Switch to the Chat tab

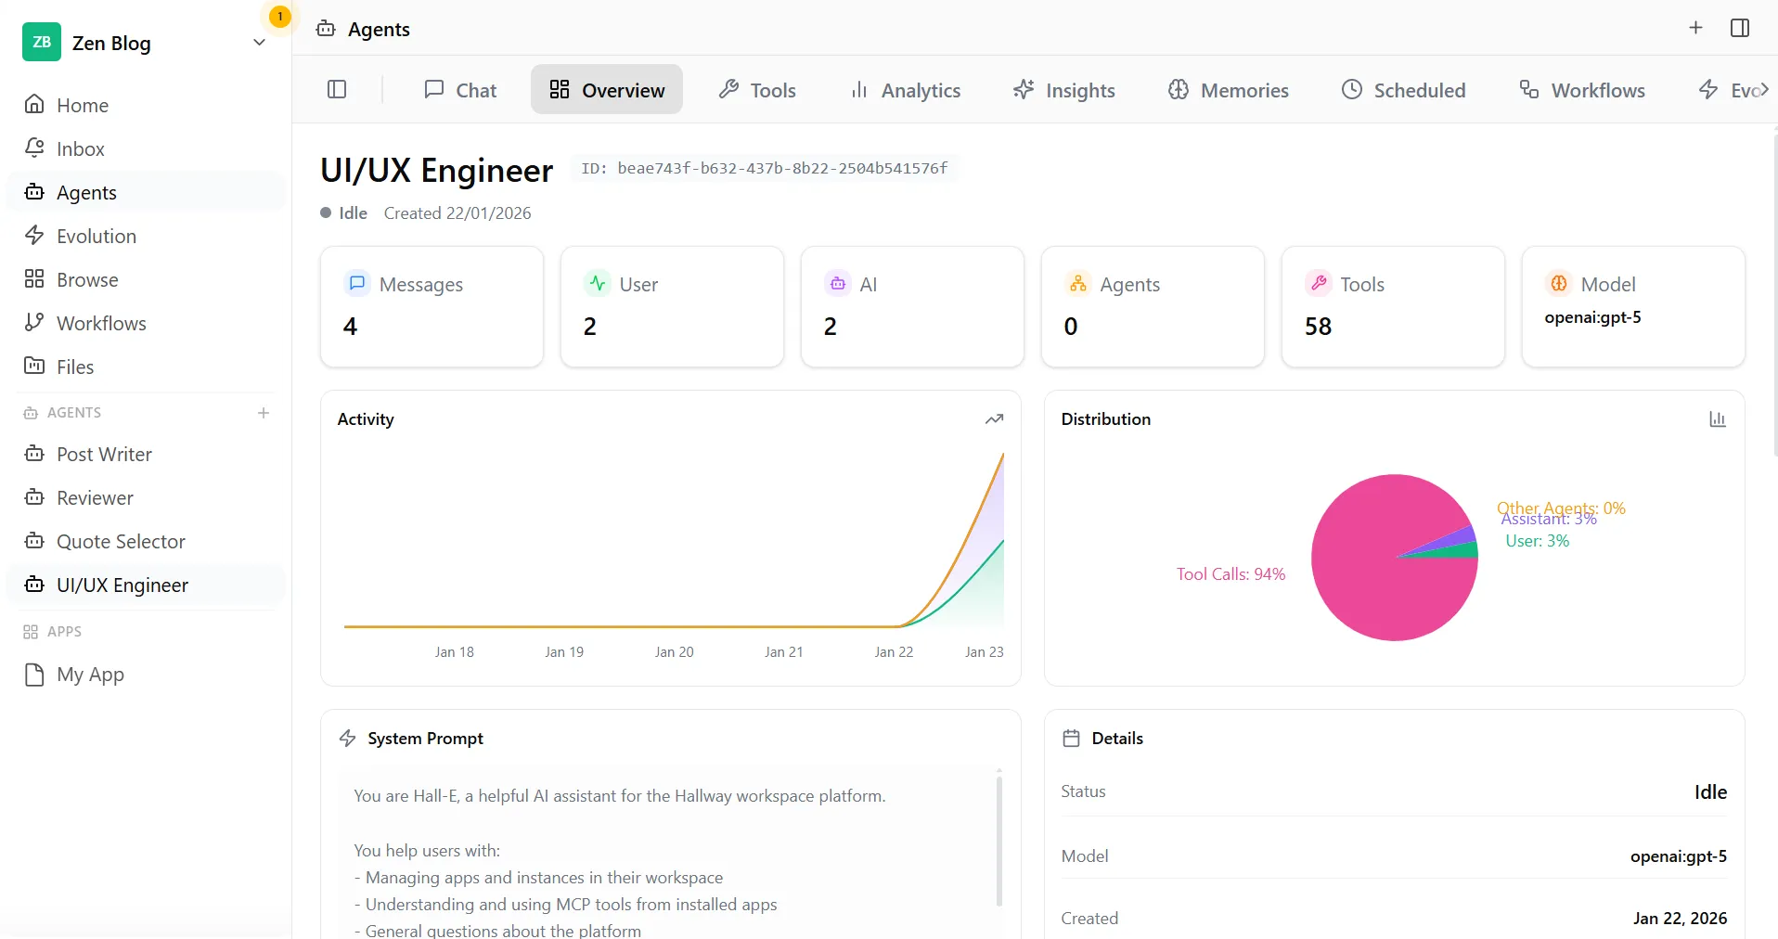tap(459, 89)
